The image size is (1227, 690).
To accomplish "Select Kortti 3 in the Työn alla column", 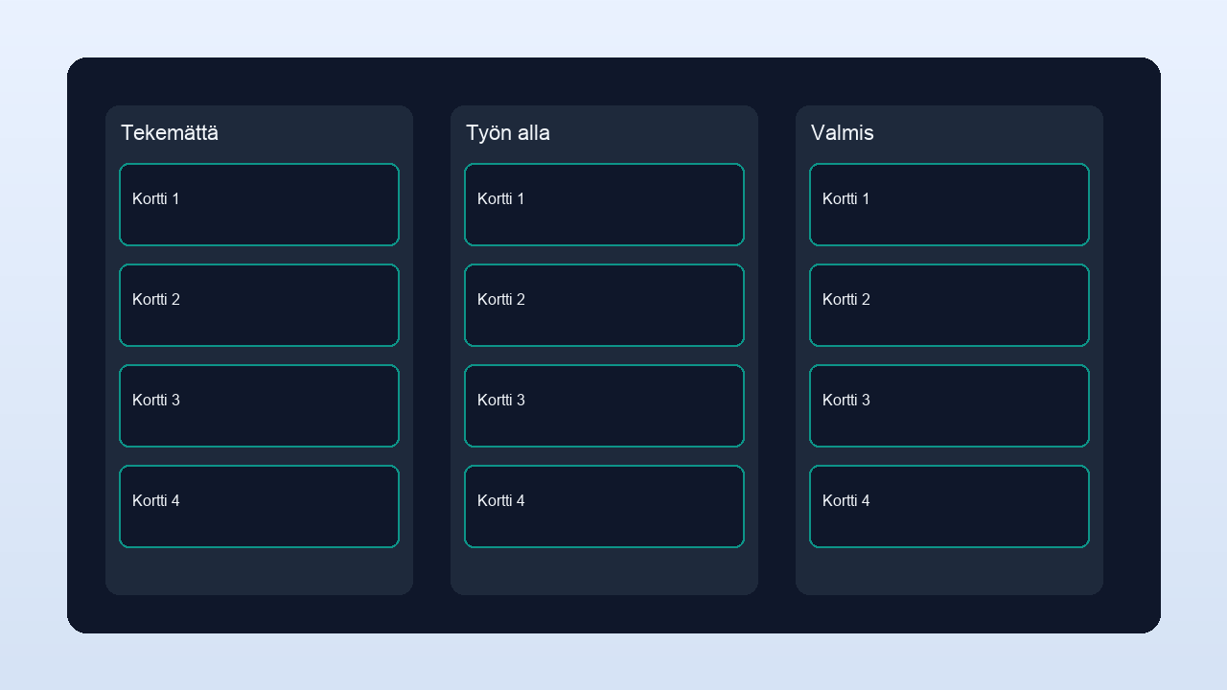I will click(x=604, y=405).
